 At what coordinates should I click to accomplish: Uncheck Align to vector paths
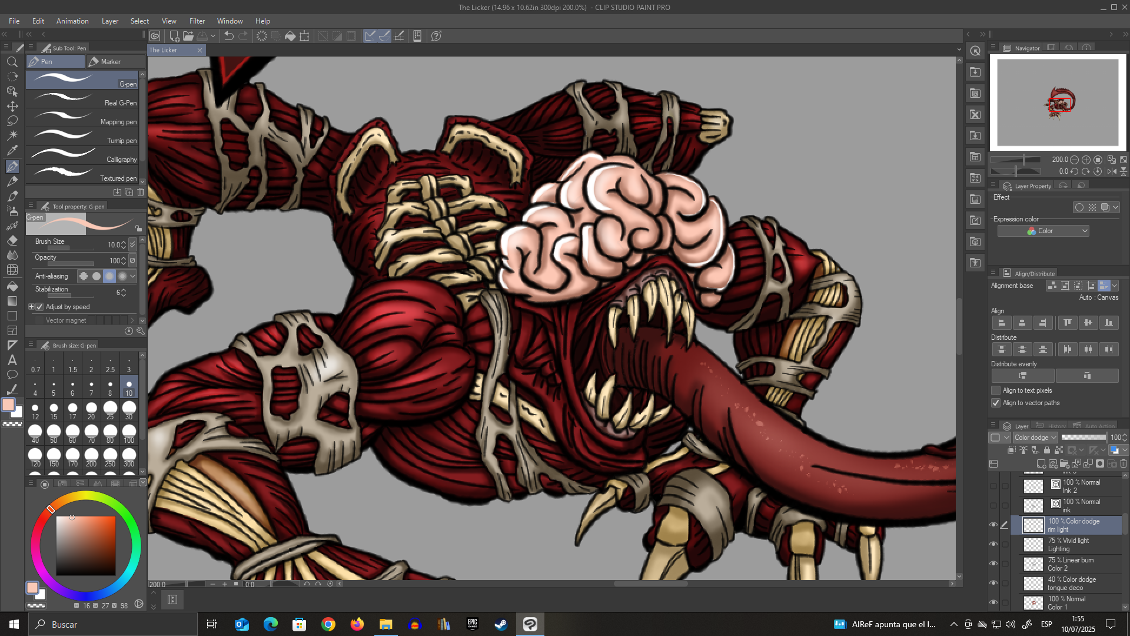click(x=996, y=403)
